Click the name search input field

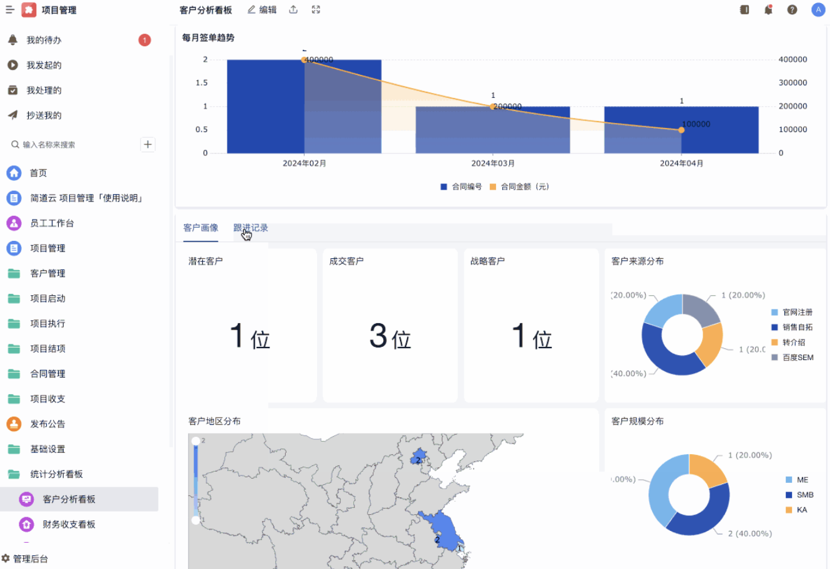(75, 145)
